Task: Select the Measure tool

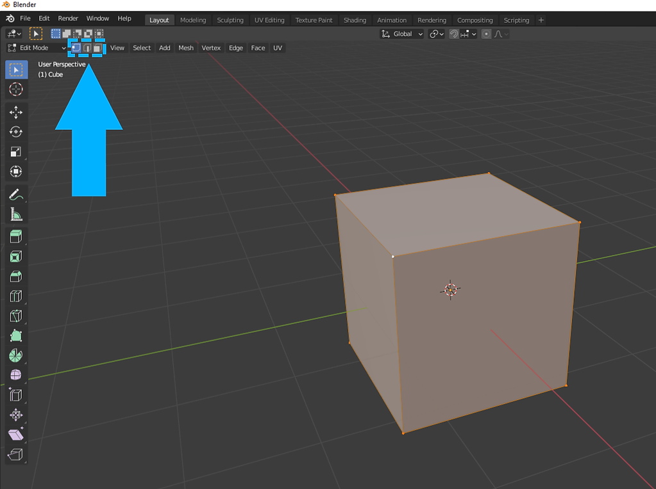Action: click(16, 214)
